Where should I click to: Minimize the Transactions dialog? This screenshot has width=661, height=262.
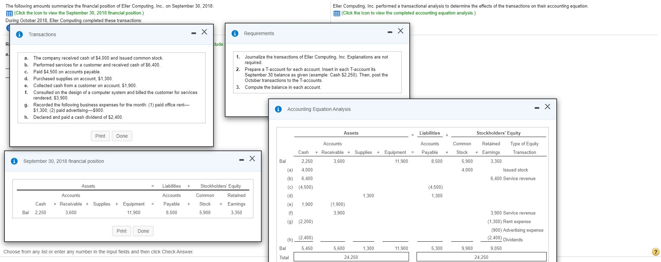coord(194,33)
